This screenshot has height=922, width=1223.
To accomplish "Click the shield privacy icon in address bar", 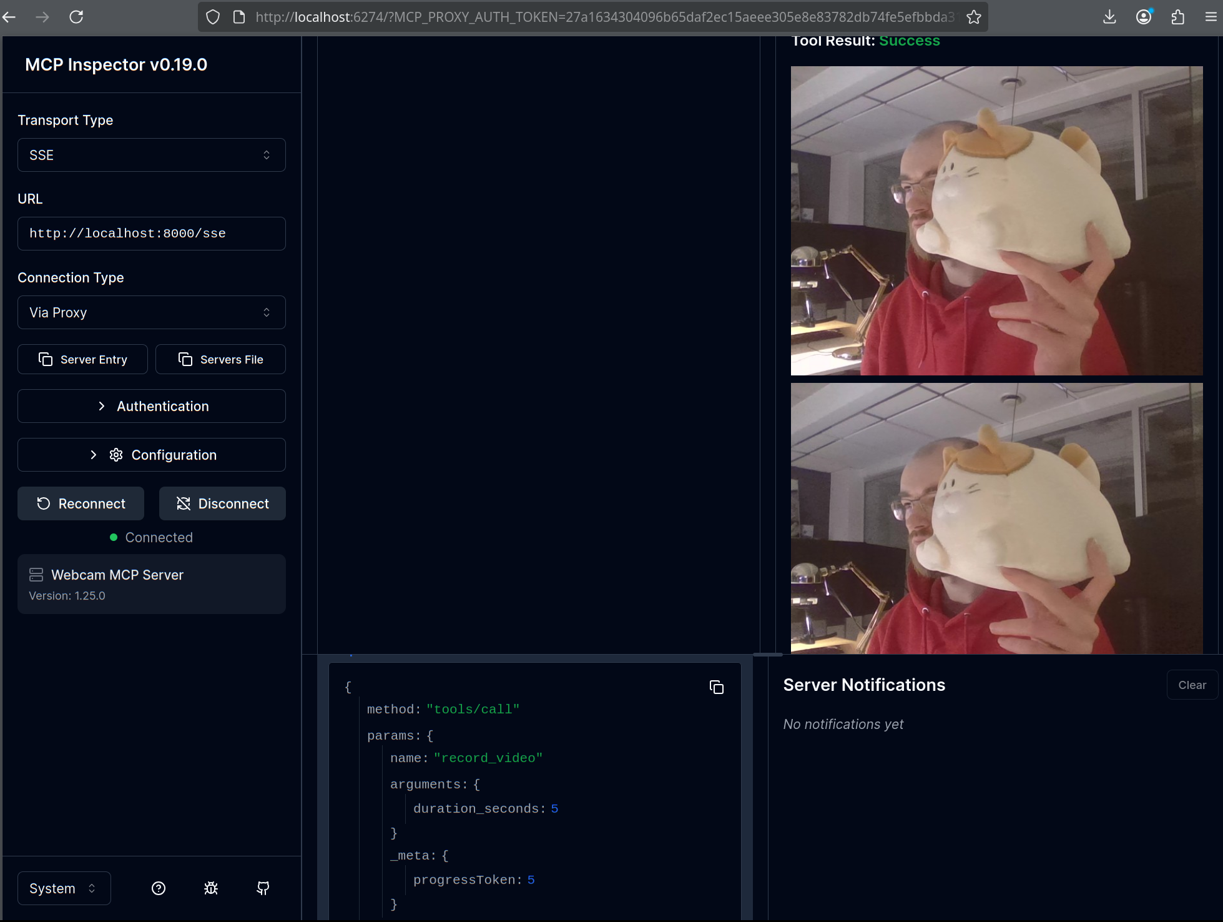I will pos(212,17).
